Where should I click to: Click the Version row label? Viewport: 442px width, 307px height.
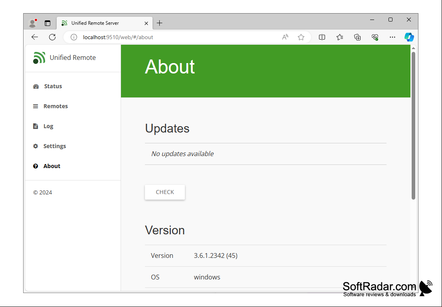162,256
